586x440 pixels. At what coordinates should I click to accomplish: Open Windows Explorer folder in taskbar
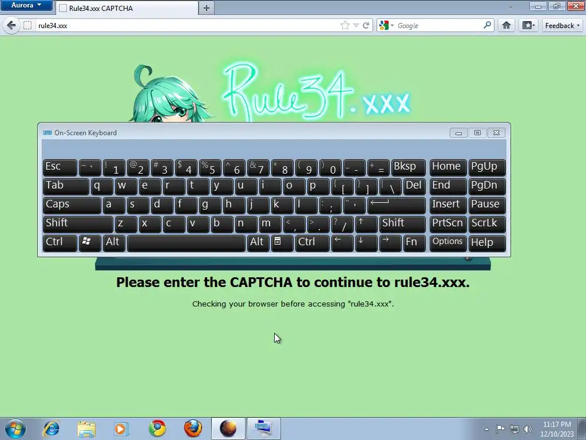(86, 429)
